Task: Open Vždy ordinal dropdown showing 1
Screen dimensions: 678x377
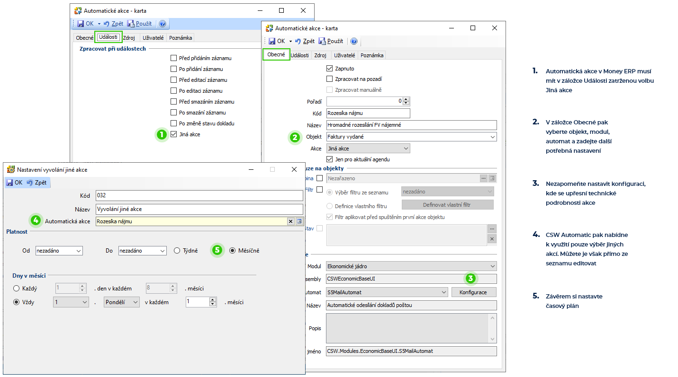Action: click(x=71, y=302)
